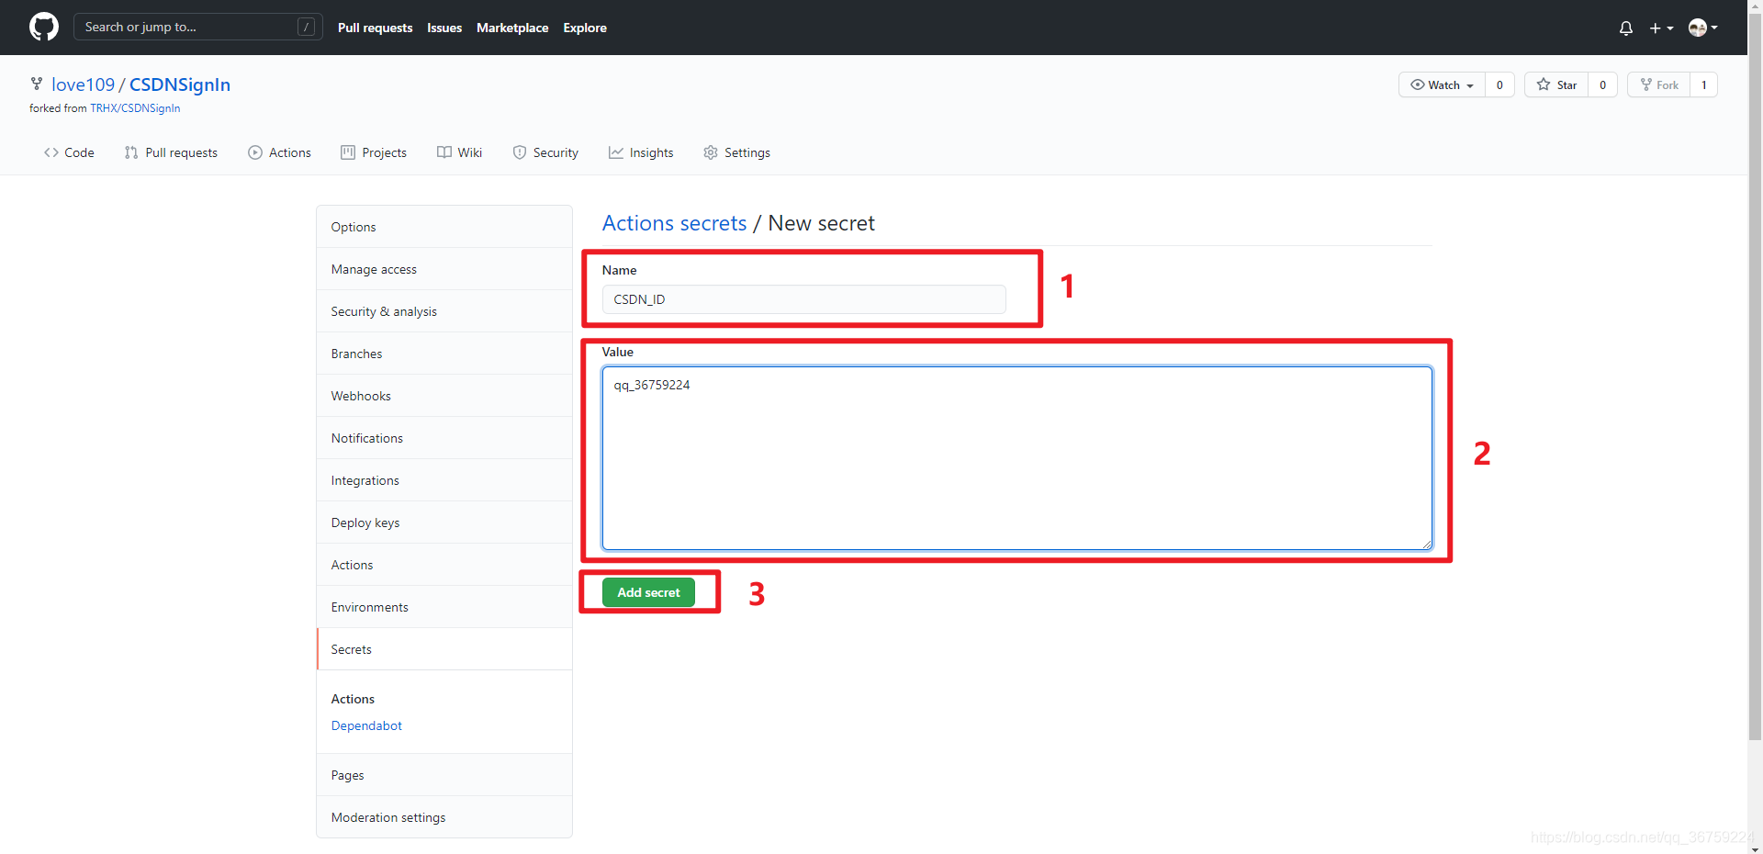Click the green Add secret button
The image size is (1763, 854).
(648, 592)
